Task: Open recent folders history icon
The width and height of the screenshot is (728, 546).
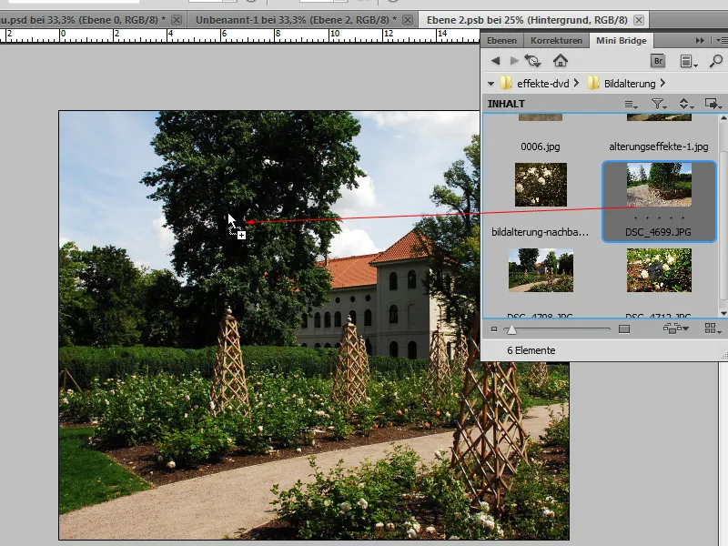Action: point(533,61)
